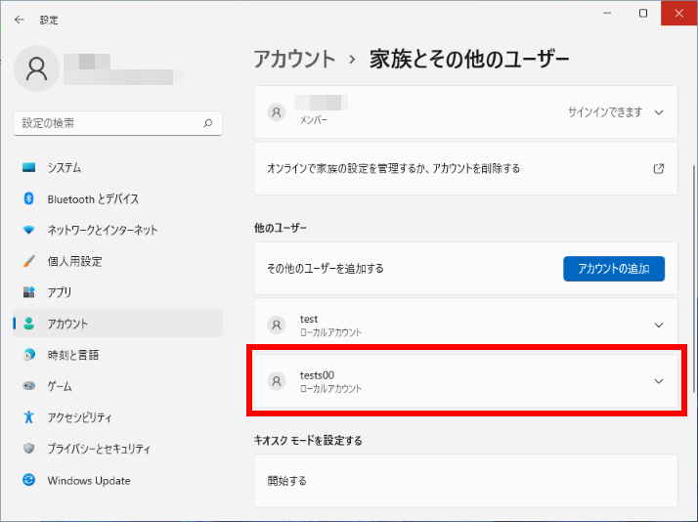The width and height of the screenshot is (698, 522).
Task: Click the アプリ icon in sidebar
Action: click(29, 292)
